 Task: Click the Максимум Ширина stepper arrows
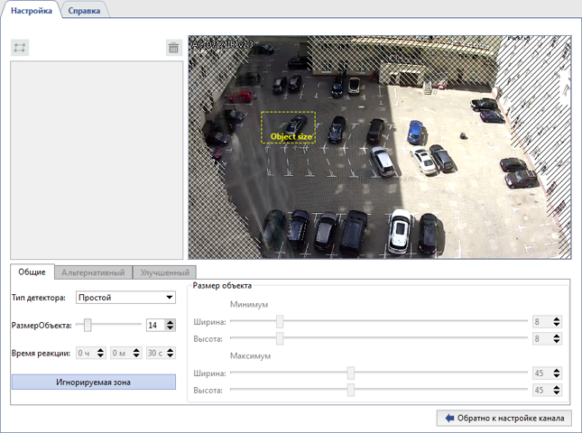pyautogui.click(x=557, y=373)
